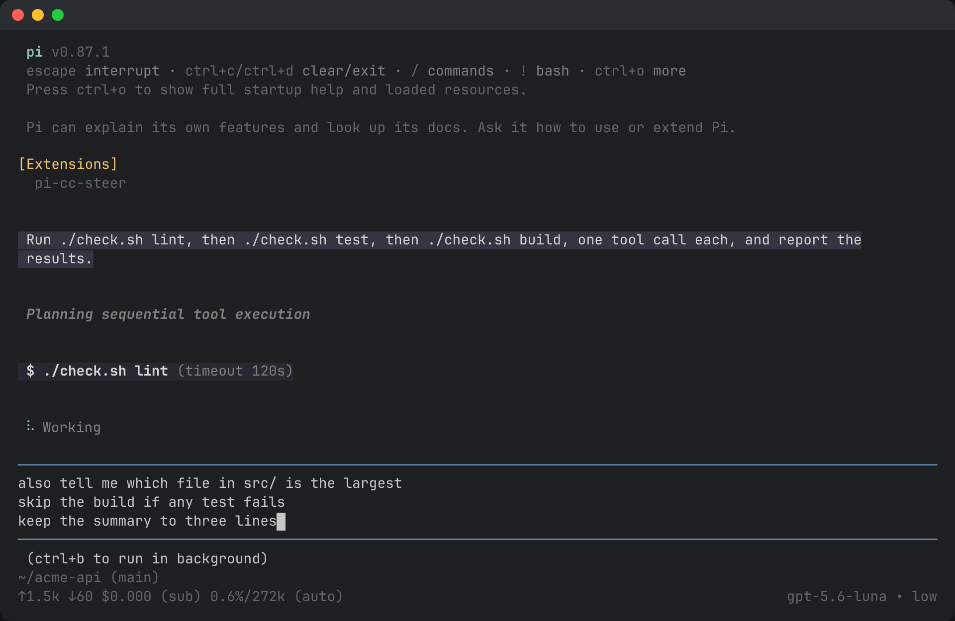Click input line 'also tell me which file in src/'
The height and width of the screenshot is (621, 955).
210,483
